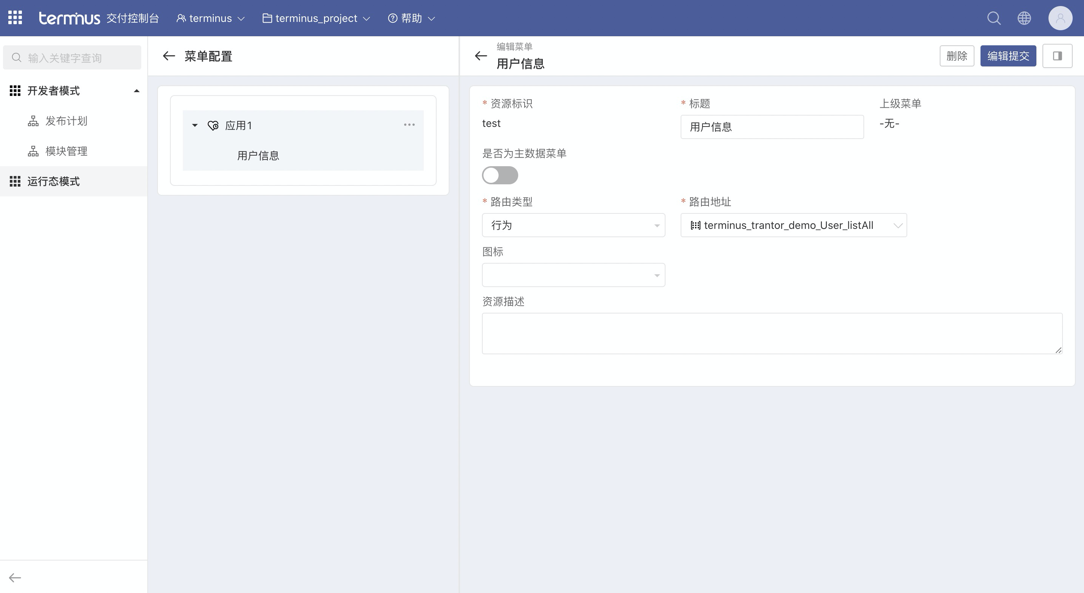Open the 图标 selection dropdown

(x=573, y=275)
